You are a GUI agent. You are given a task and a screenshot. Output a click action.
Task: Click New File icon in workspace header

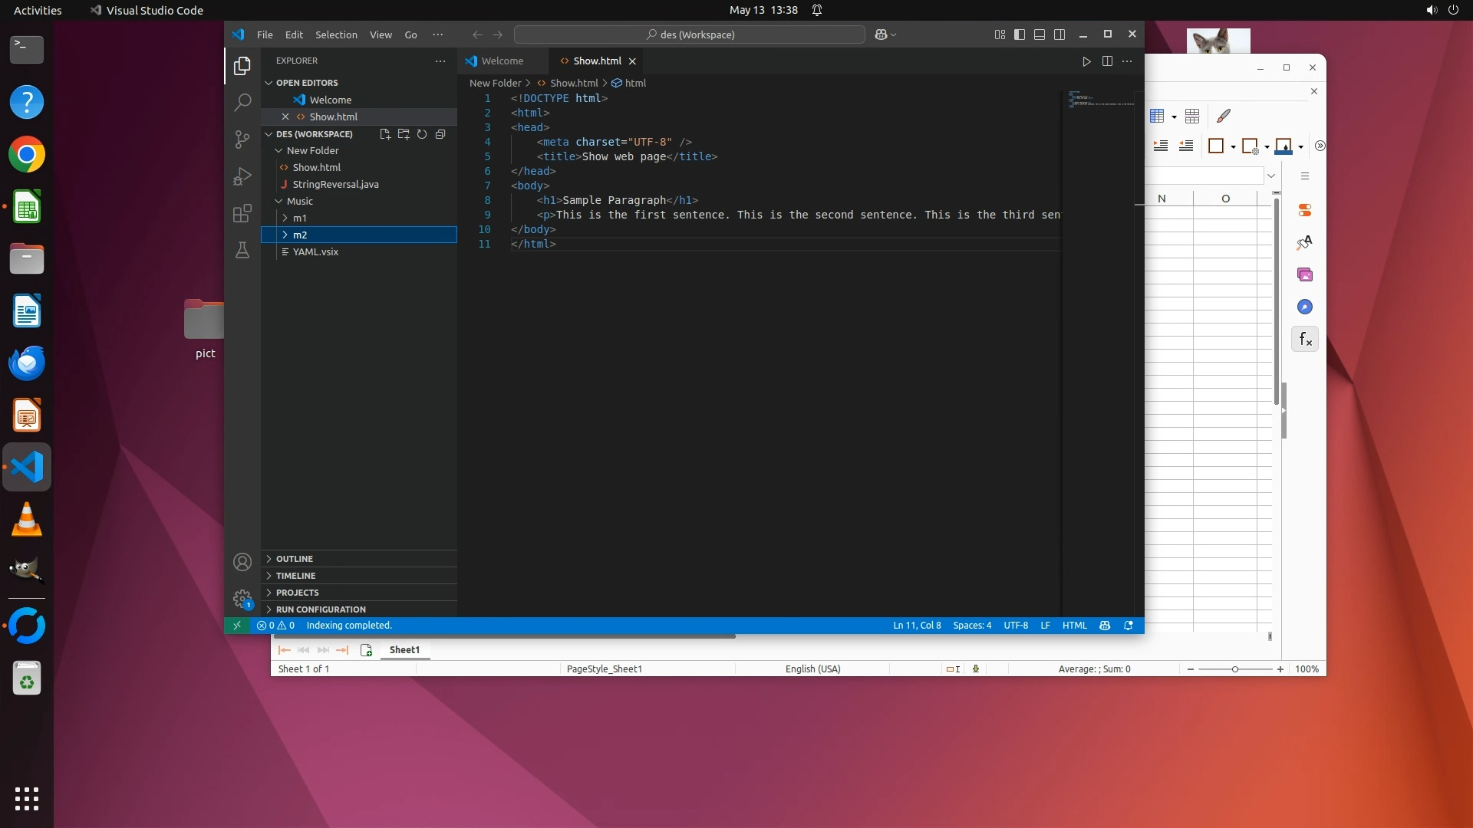point(385,134)
